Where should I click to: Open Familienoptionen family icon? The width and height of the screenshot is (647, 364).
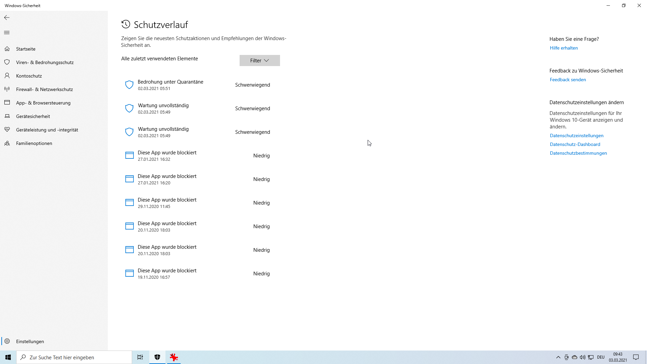click(7, 143)
